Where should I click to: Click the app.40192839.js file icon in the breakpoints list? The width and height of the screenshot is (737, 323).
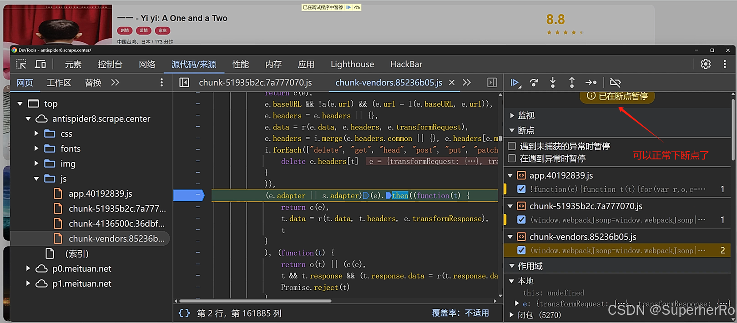click(x=521, y=175)
